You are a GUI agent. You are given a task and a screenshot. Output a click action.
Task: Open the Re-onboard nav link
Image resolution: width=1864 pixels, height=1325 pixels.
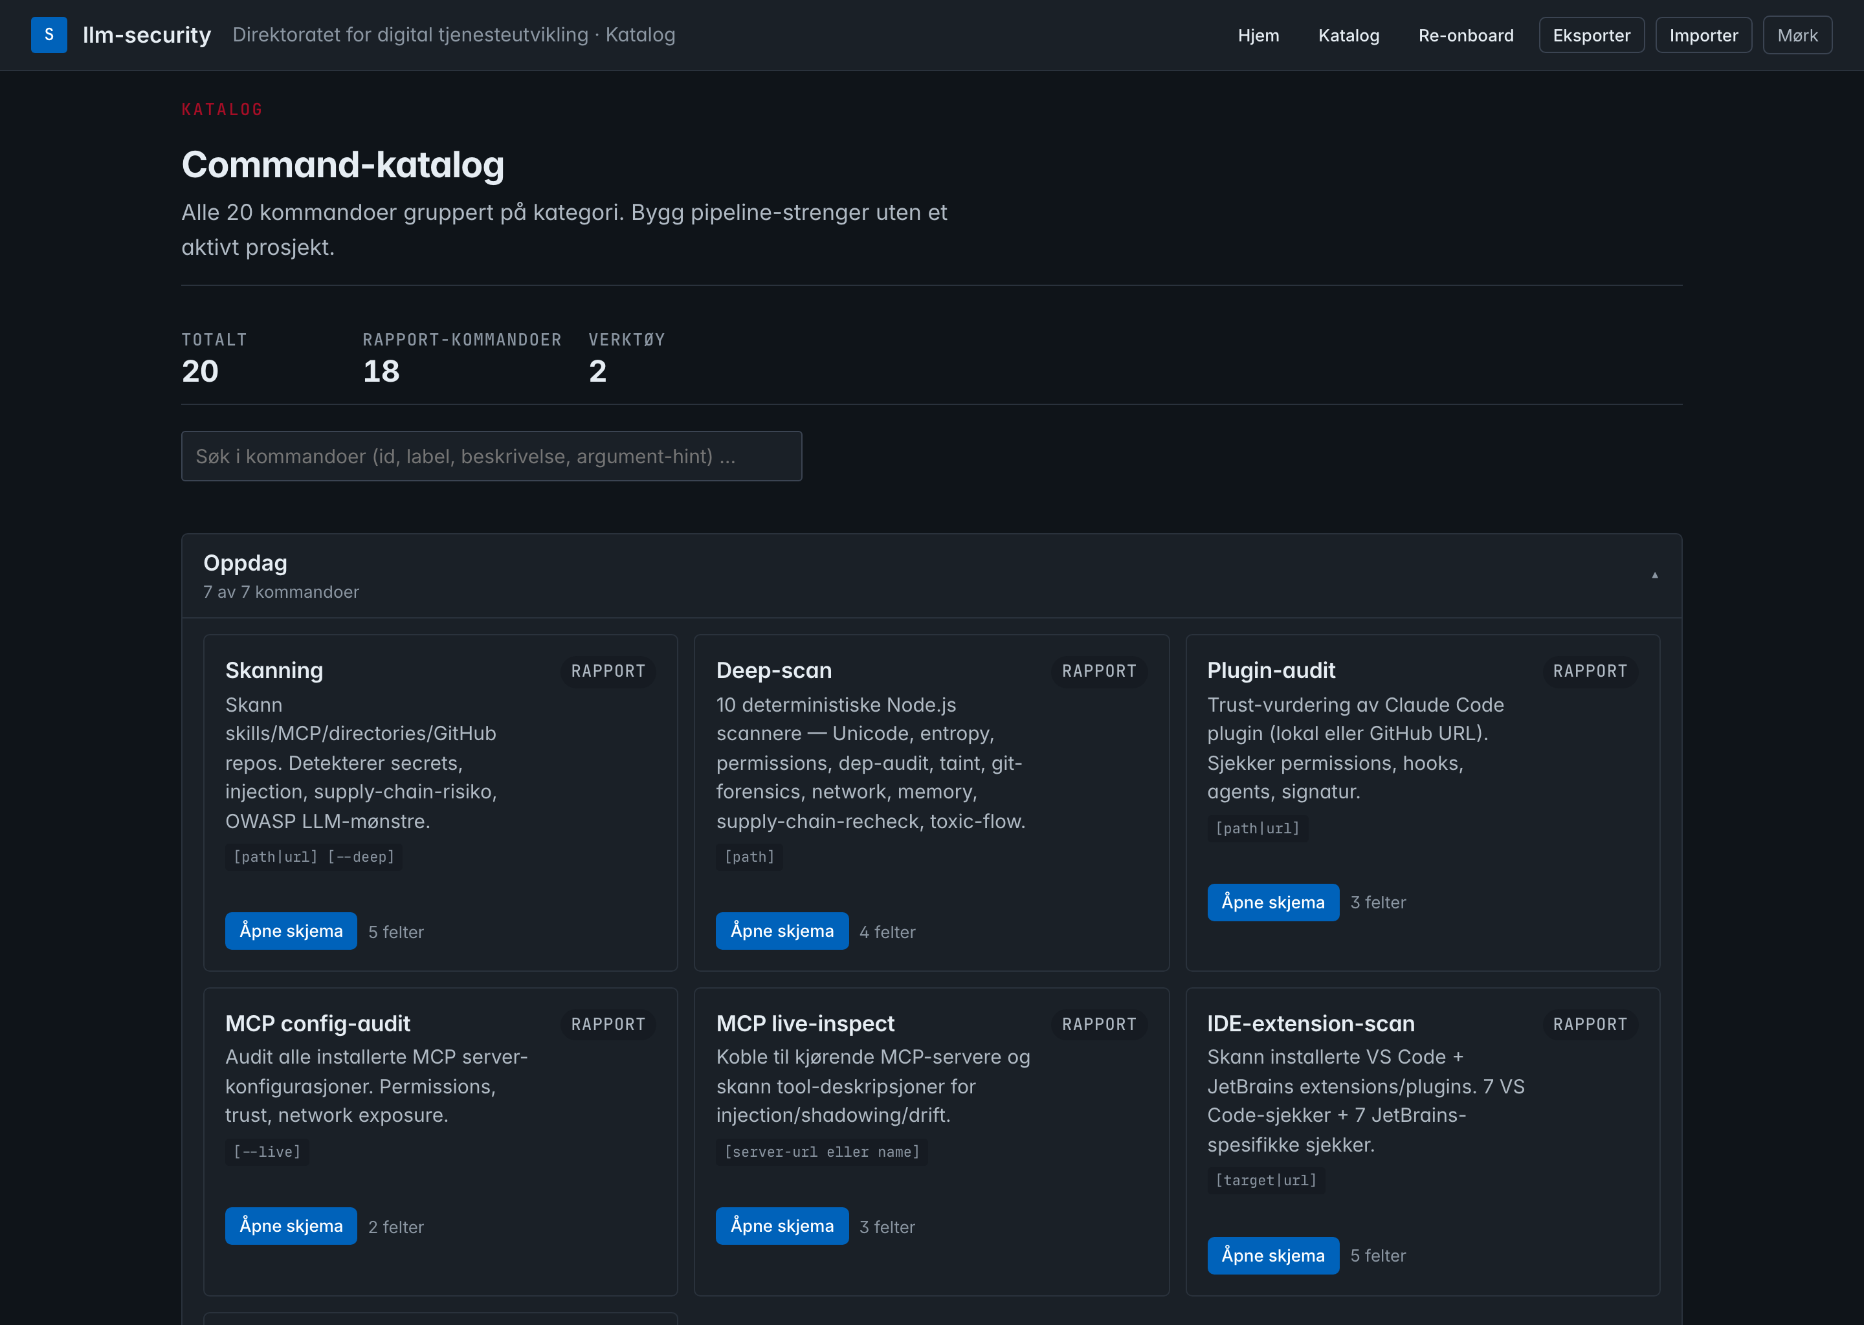(x=1466, y=35)
